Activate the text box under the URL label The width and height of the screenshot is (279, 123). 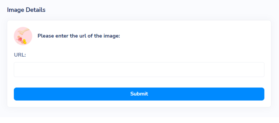(139, 70)
